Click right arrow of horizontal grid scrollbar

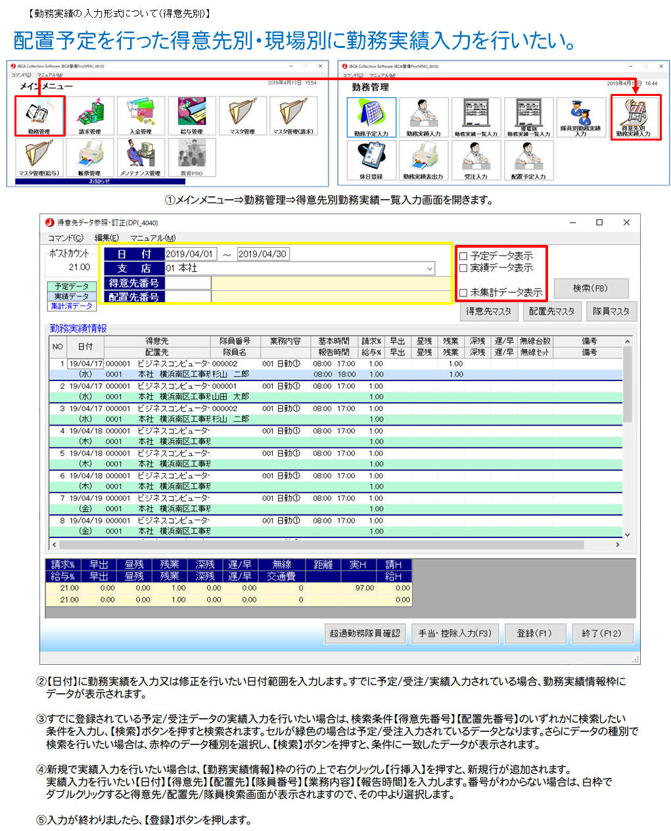[617, 545]
